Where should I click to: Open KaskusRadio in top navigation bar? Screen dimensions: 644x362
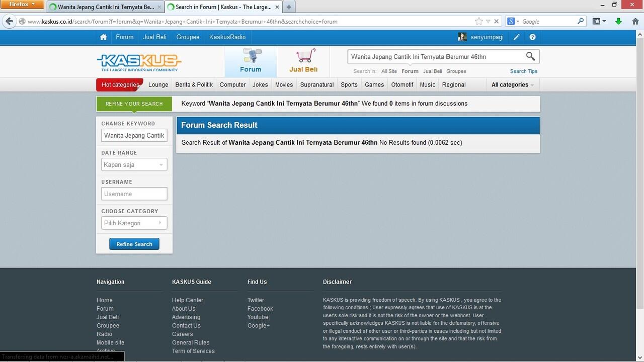point(227,37)
